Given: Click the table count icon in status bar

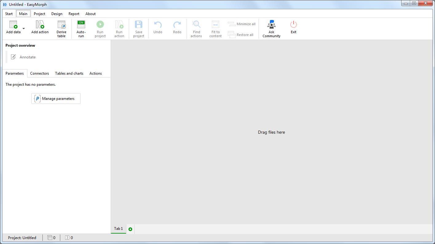Looking at the screenshot, I should 50,238.
